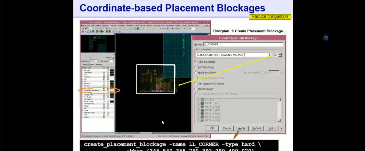Click the OK button
365x151 pixels.
(x=212, y=128)
